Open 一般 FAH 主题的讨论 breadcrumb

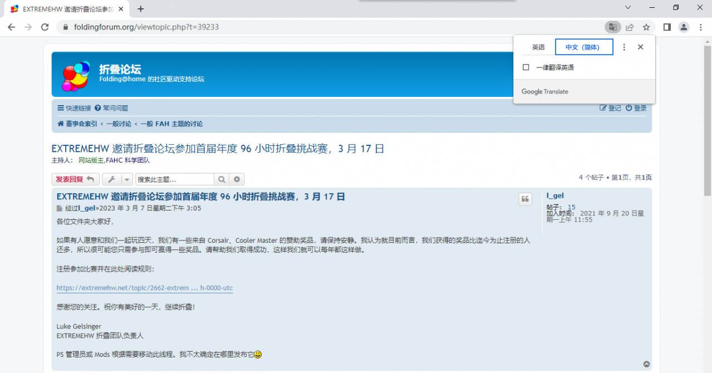[171, 124]
